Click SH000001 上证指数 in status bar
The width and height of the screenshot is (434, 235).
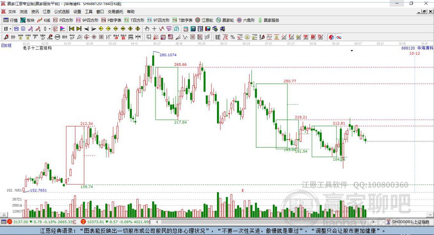[x=410, y=222]
